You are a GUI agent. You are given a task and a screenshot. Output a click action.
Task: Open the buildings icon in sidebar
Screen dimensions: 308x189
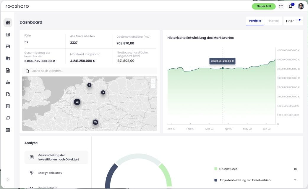(8, 59)
